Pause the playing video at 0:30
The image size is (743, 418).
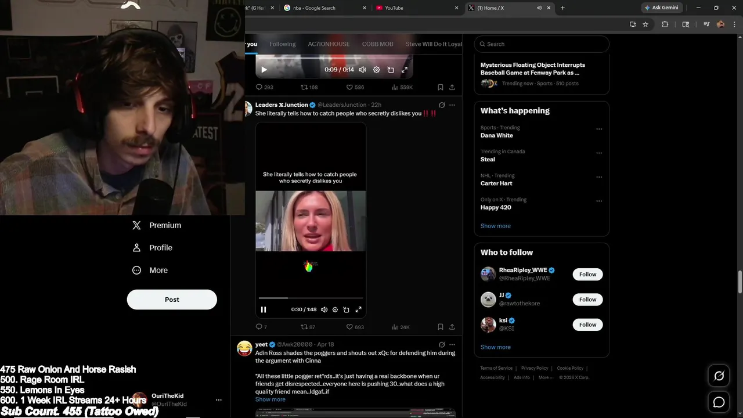(264, 309)
